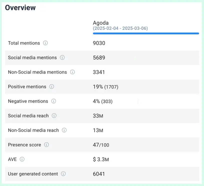204x186 pixels.
Task: Click info icon next to Negative mentions
Action: tap(54, 101)
